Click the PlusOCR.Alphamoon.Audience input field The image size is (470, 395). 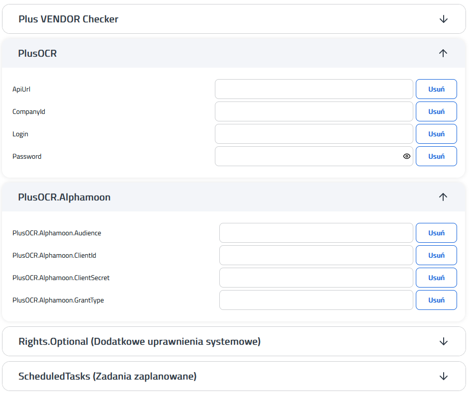point(316,233)
